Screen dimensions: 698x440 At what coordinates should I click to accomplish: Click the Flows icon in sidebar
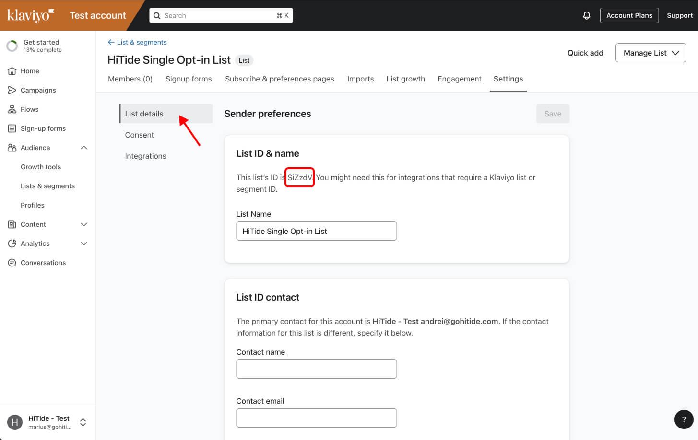point(12,109)
